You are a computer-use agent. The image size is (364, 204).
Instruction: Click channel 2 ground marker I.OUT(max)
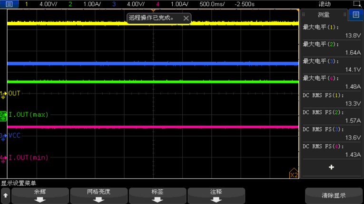3,116
